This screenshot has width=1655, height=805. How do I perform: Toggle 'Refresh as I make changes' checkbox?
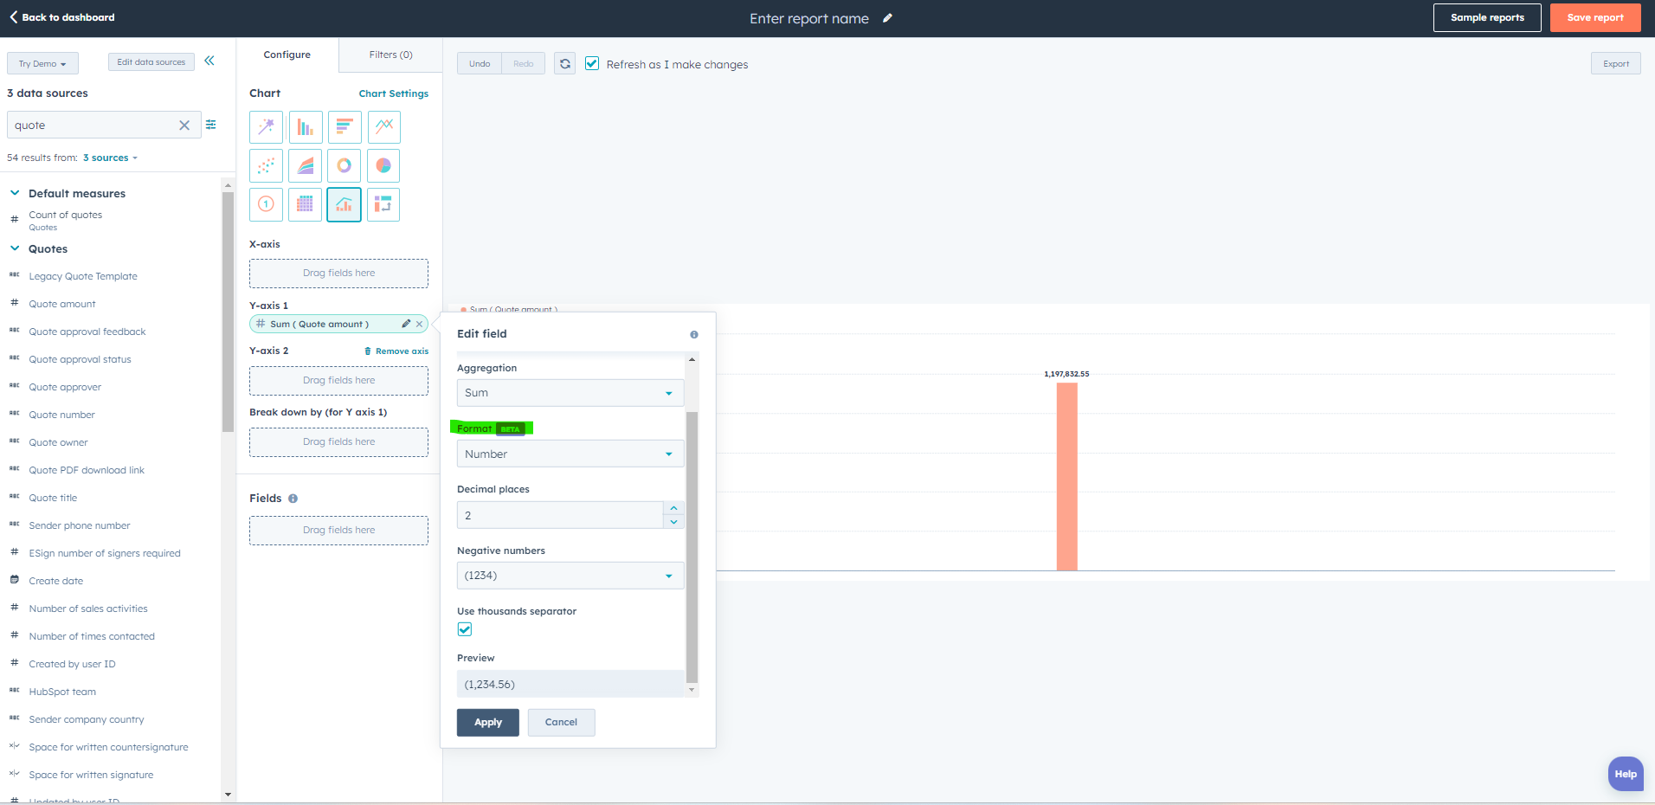pyautogui.click(x=592, y=63)
